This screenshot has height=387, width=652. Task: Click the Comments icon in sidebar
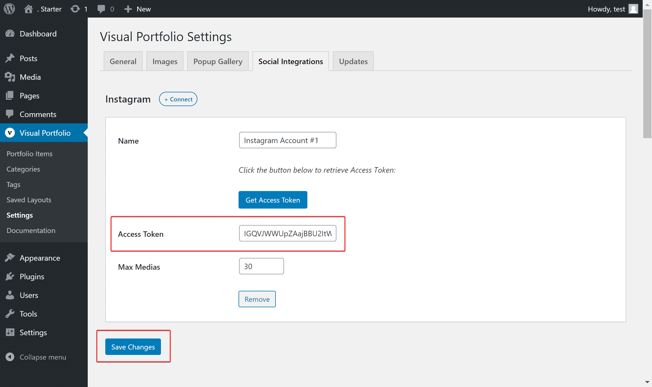pos(10,114)
